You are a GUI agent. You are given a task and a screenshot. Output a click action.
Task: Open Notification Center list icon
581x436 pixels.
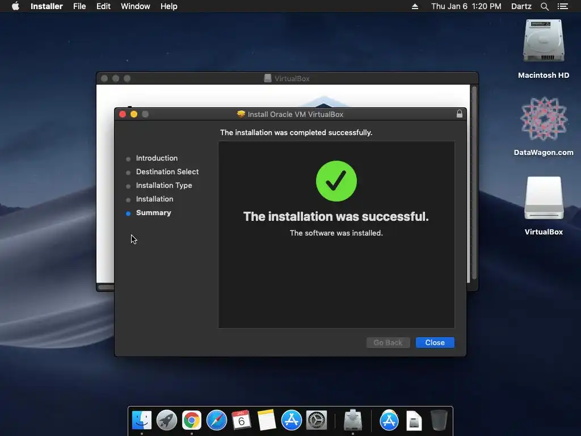click(562, 6)
